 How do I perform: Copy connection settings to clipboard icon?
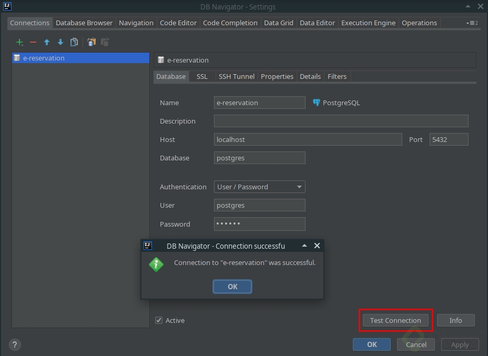[x=91, y=42]
